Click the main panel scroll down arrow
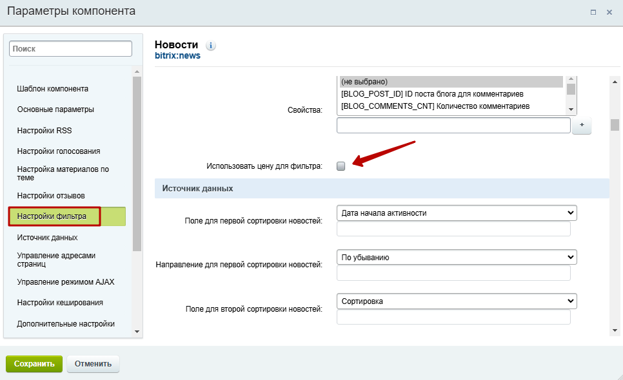Image resolution: width=623 pixels, height=380 pixels. click(x=615, y=330)
